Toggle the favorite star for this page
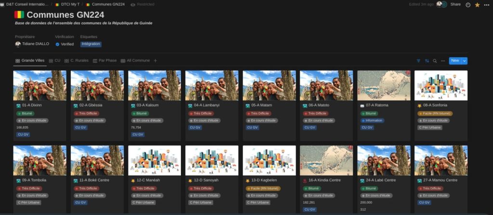 pos(477,4)
